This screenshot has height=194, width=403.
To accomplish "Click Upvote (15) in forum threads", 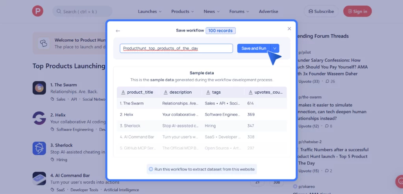I will pos(308,171).
